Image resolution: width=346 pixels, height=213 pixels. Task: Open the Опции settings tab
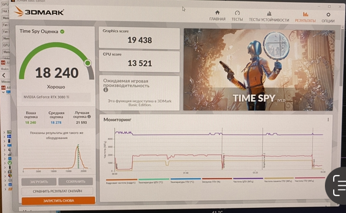pos(328,17)
